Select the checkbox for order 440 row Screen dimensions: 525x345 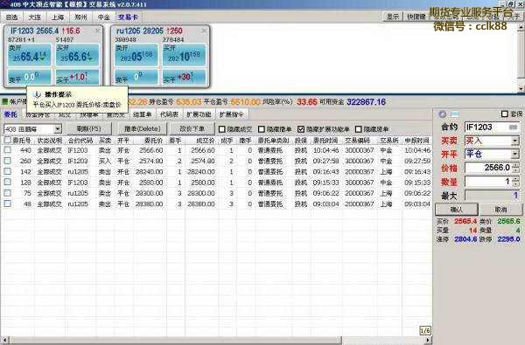click(x=7, y=150)
